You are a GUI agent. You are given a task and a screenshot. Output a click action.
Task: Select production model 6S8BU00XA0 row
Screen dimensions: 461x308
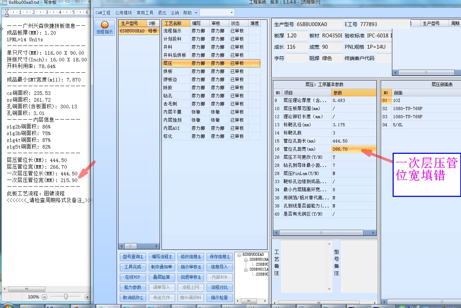click(139, 31)
